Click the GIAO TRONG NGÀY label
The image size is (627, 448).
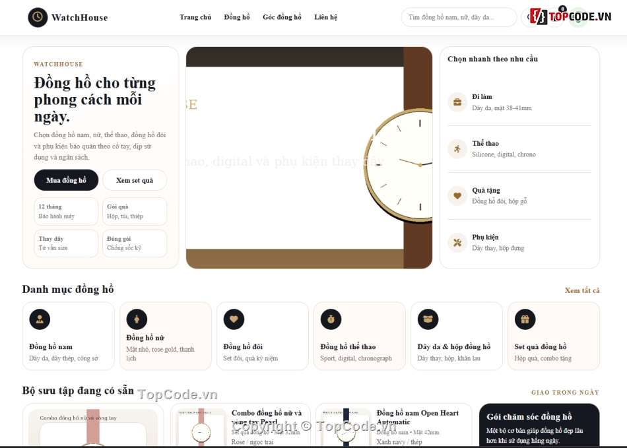565,393
